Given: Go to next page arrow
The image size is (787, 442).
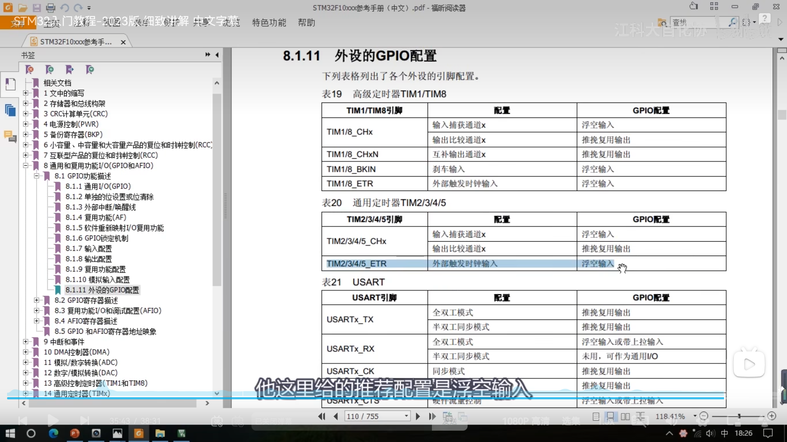Looking at the screenshot, I should 418,416.
